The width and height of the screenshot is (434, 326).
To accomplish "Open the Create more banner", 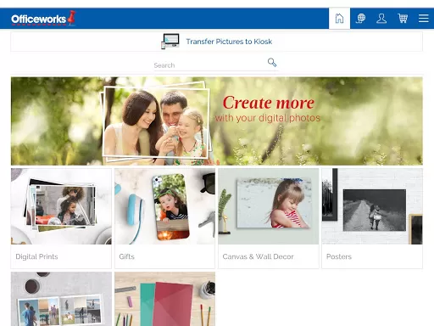I will tap(217, 121).
